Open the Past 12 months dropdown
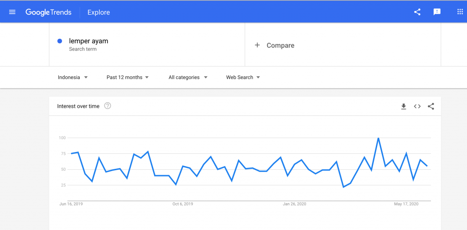The image size is (467, 230). tap(128, 78)
